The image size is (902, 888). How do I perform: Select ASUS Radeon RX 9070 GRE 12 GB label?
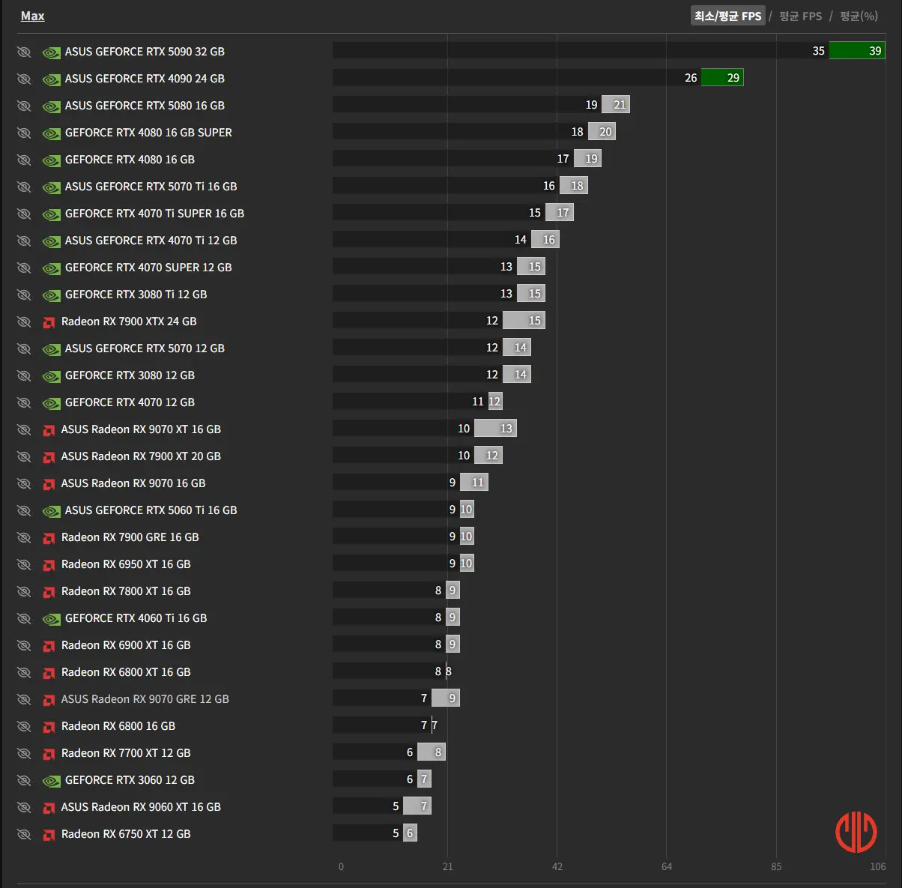[145, 699]
